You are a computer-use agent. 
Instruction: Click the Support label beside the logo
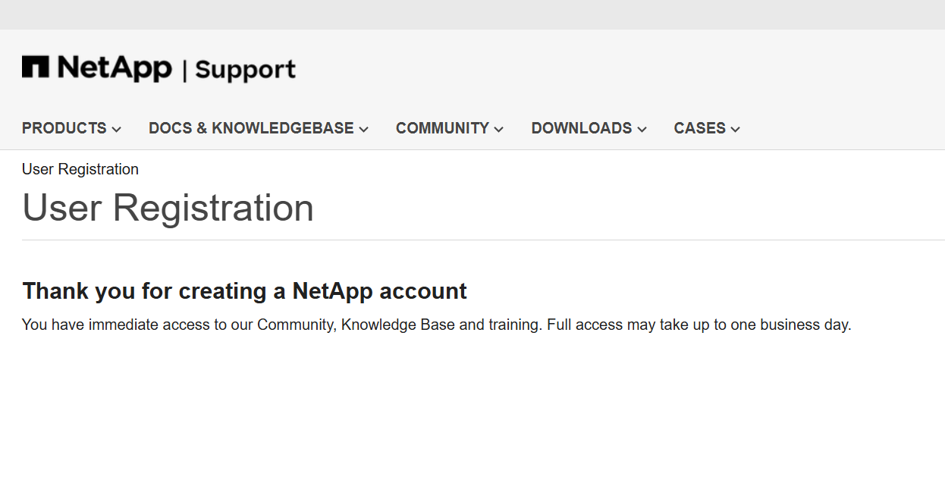tap(245, 70)
